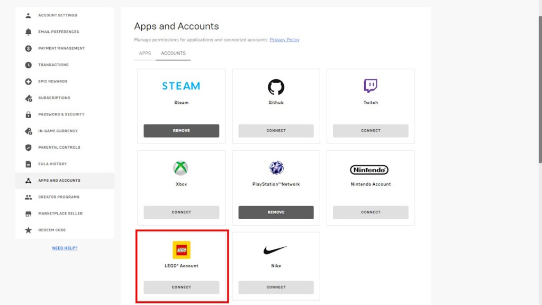This screenshot has height=305, width=542.
Task: Open Password & Security via the padlock icon
Action: [x=28, y=114]
